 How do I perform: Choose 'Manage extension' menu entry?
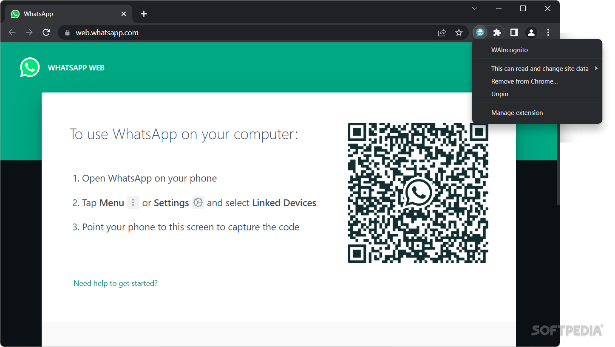[x=537, y=113]
